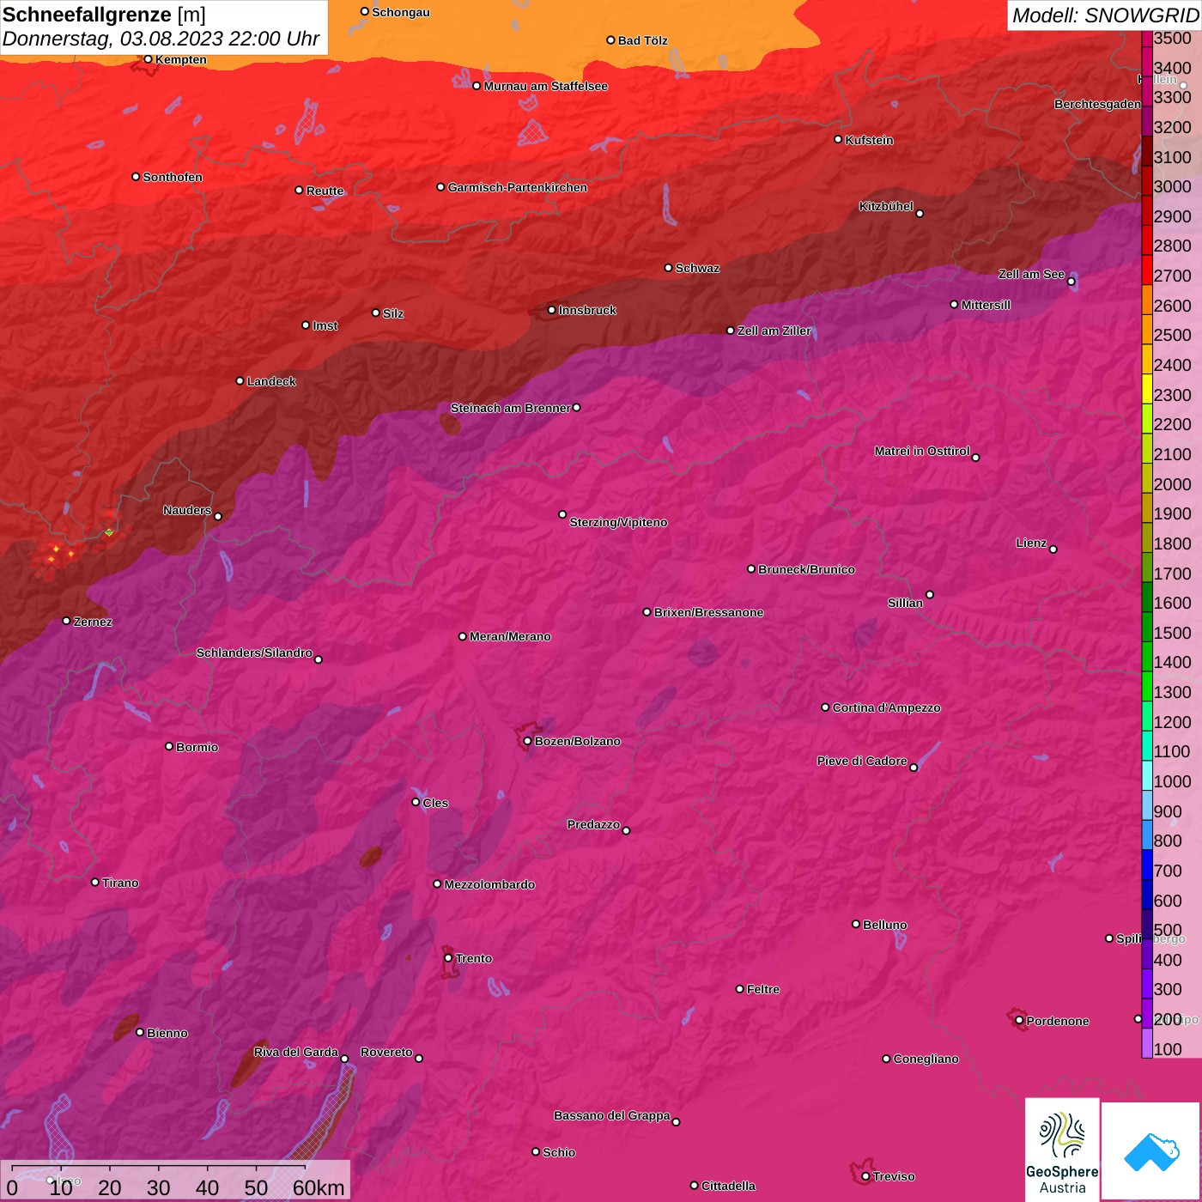Click the "Murnau am Staffelsee" map label
Image resolution: width=1202 pixels, height=1202 pixels.
click(x=546, y=86)
